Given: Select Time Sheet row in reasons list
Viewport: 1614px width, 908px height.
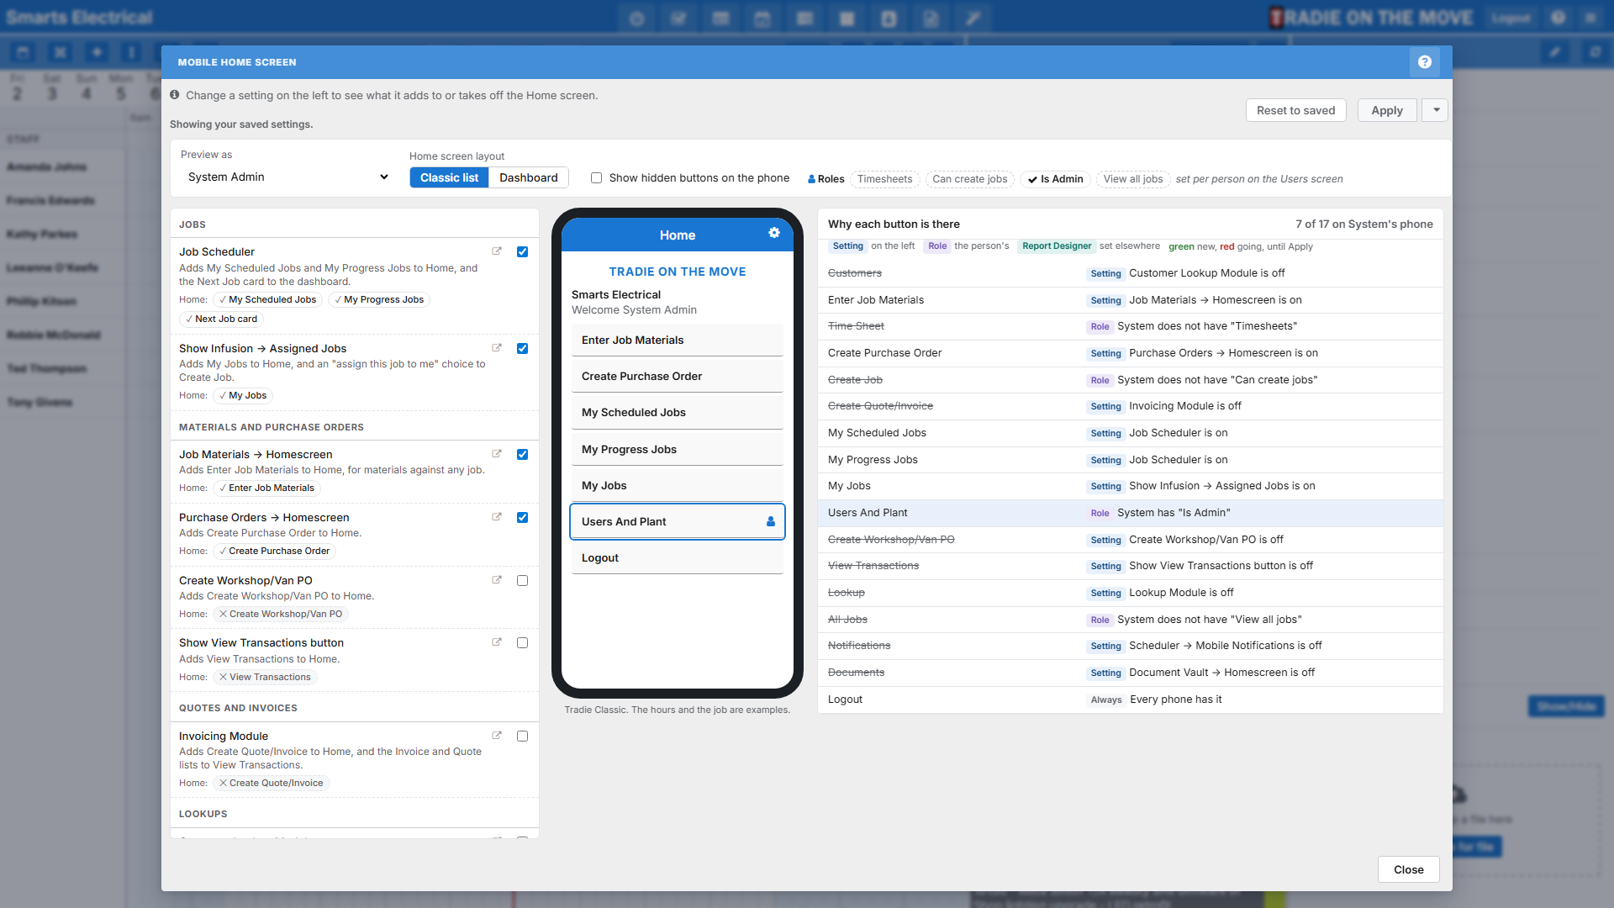Looking at the screenshot, I should (1131, 326).
